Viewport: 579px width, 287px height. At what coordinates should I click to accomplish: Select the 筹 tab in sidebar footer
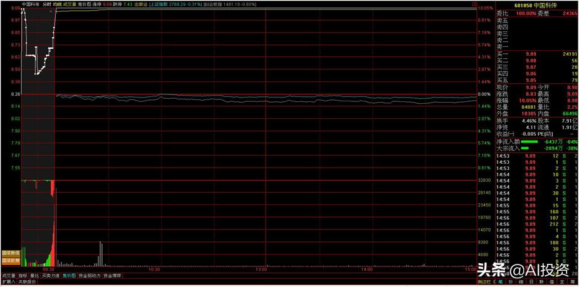tap(573, 282)
